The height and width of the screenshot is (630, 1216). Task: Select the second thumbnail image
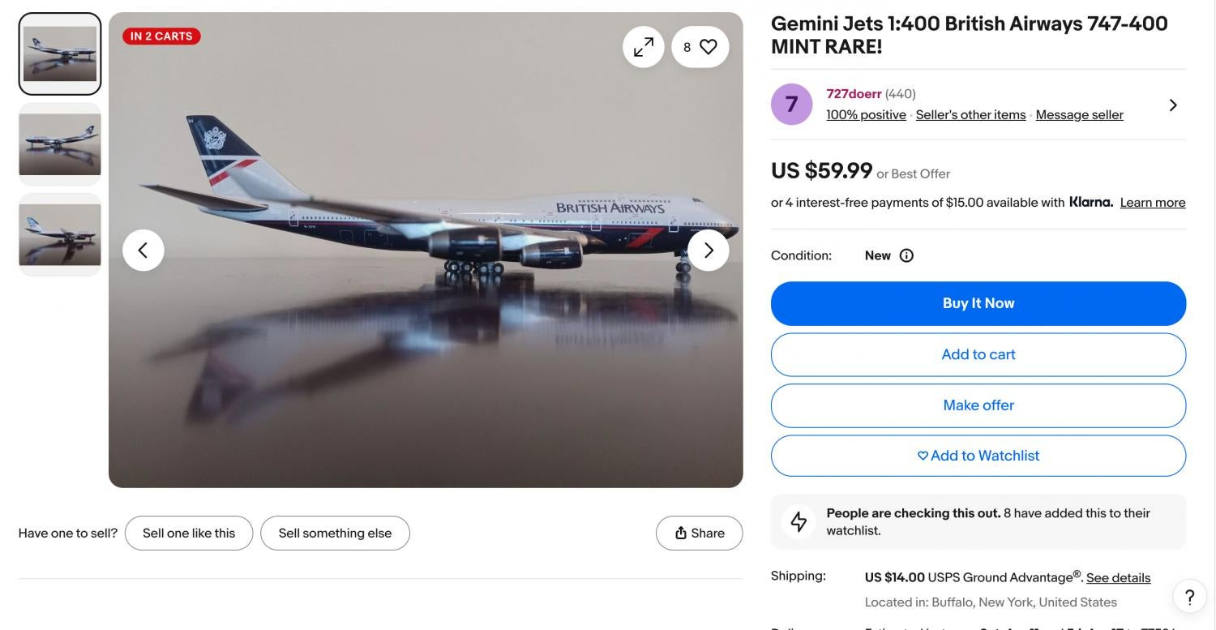click(x=60, y=144)
